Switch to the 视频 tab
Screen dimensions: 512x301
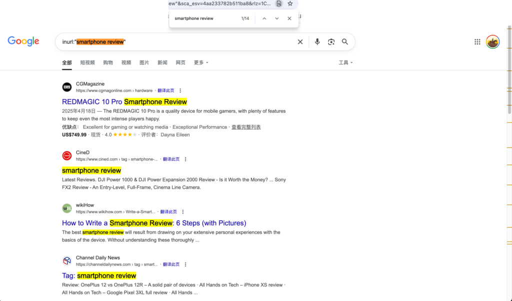click(x=126, y=62)
